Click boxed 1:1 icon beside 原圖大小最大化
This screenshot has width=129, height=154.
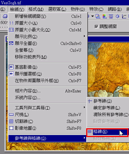tap(11, 30)
